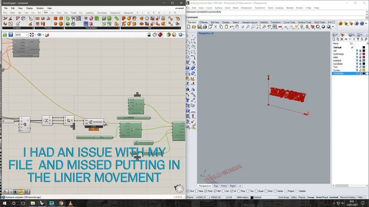Viewport: 369px width, 207px height.
Task: Switch to the Curve Tools toolbar tab
Action: click(x=289, y=22)
